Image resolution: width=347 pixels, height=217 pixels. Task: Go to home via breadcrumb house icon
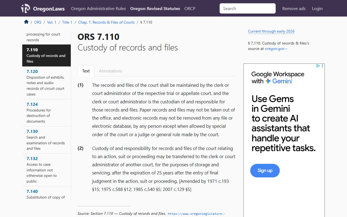click(26, 22)
